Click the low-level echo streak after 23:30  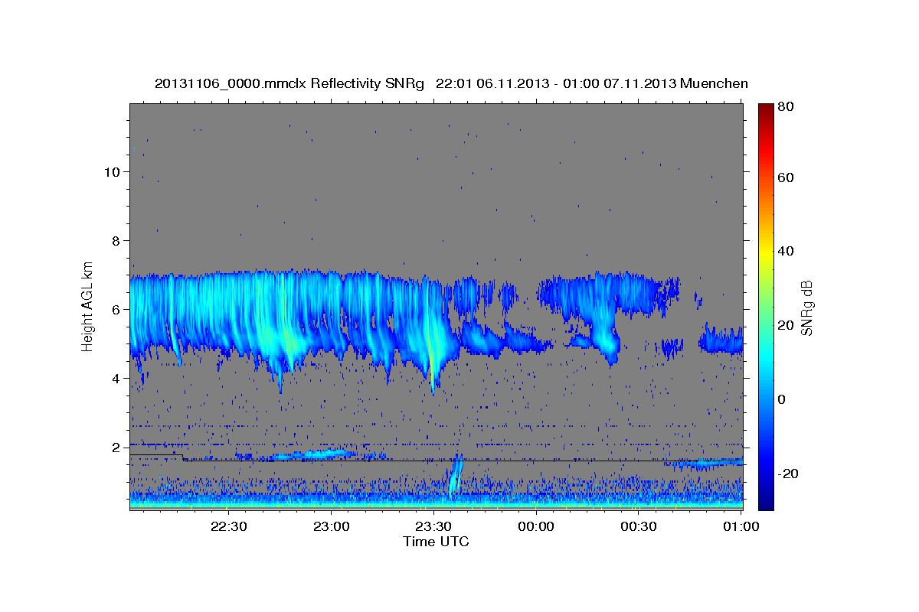pyautogui.click(x=455, y=474)
